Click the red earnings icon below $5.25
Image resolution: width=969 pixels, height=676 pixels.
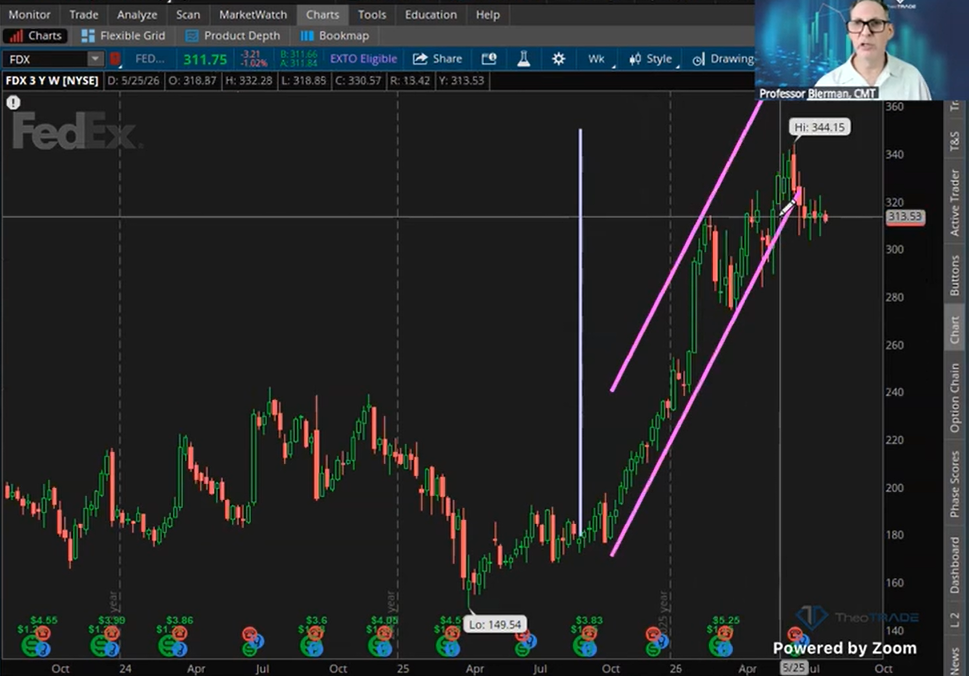(725, 634)
